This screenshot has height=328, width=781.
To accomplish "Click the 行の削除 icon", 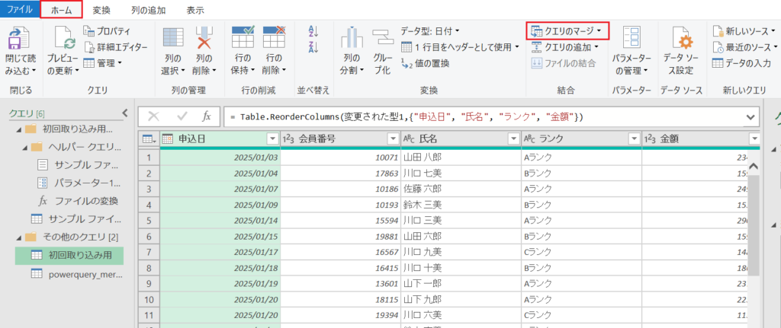I will coord(274,37).
